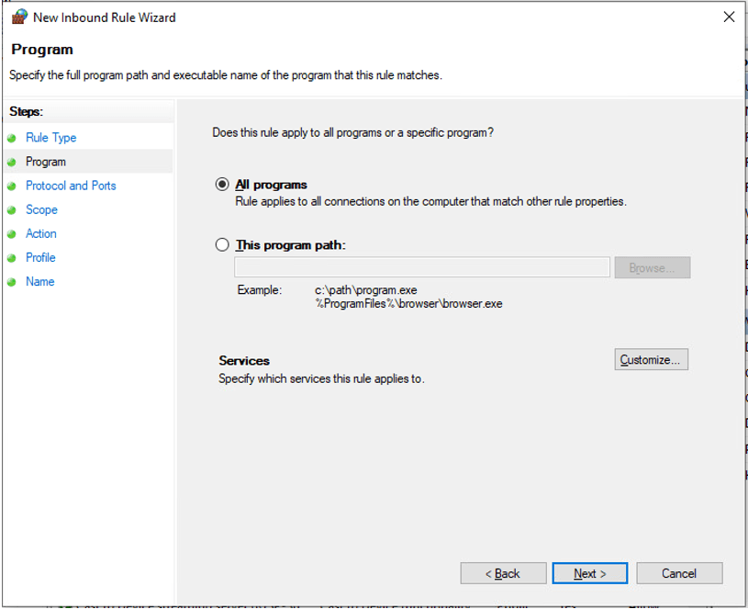Image resolution: width=748 pixels, height=609 pixels.
Task: Select the Program step in the sidebar
Action: point(46,162)
